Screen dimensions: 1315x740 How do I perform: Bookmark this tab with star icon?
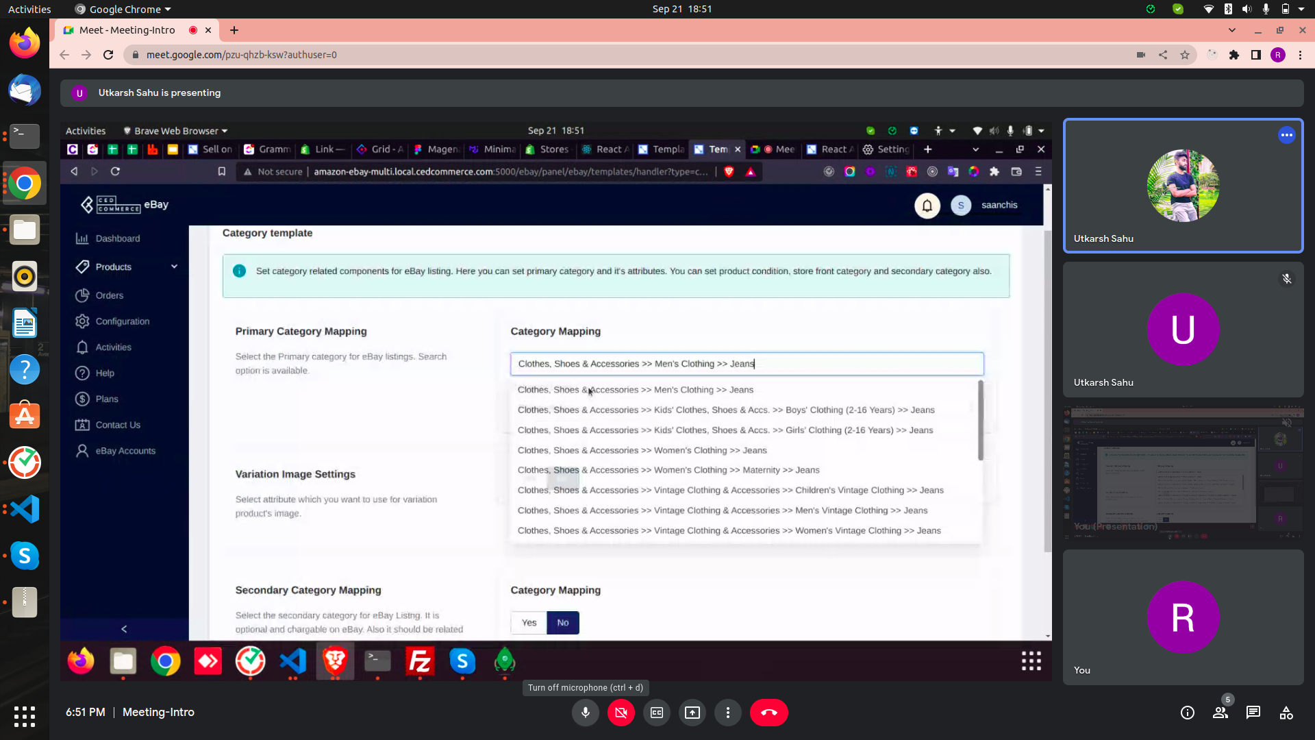click(x=1185, y=55)
